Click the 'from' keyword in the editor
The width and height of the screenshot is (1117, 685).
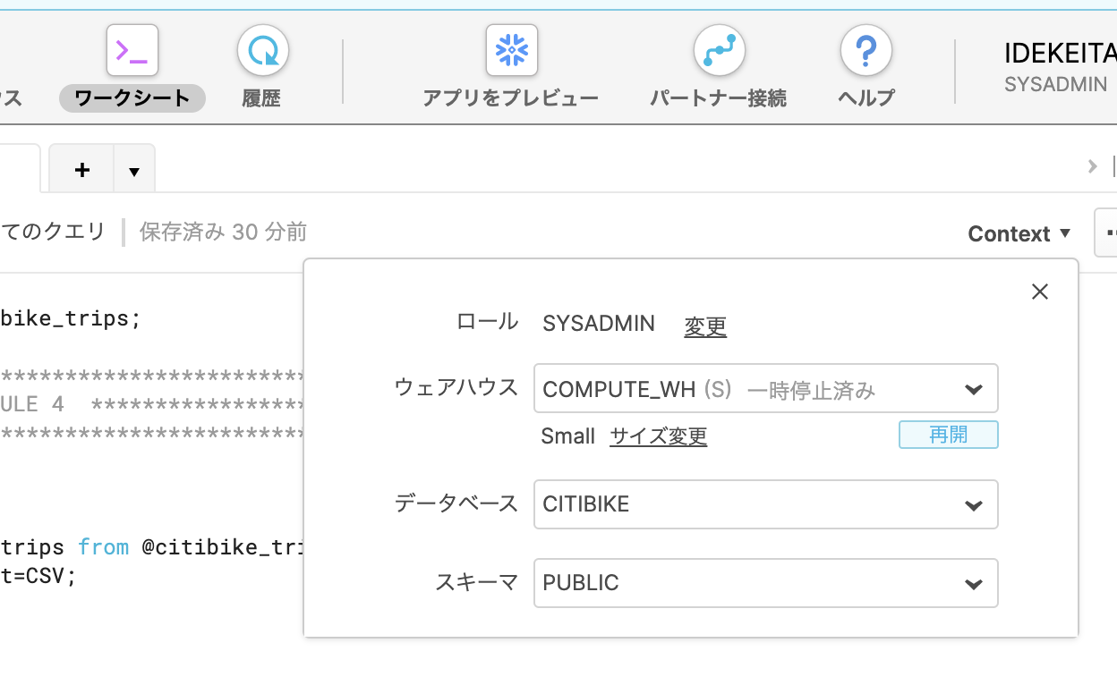pos(103,546)
